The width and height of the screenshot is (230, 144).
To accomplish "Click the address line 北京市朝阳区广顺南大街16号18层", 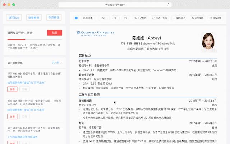I will click(x=148, y=49).
